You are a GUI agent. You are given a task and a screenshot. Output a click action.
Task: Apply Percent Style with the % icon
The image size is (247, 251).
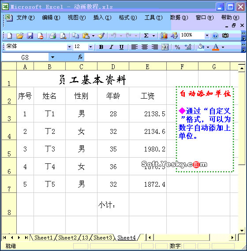tap(177, 47)
